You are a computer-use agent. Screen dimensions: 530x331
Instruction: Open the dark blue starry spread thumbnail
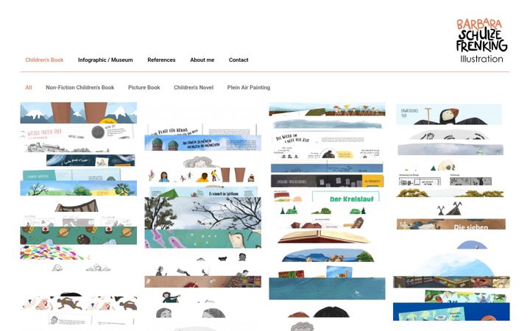[91, 160]
